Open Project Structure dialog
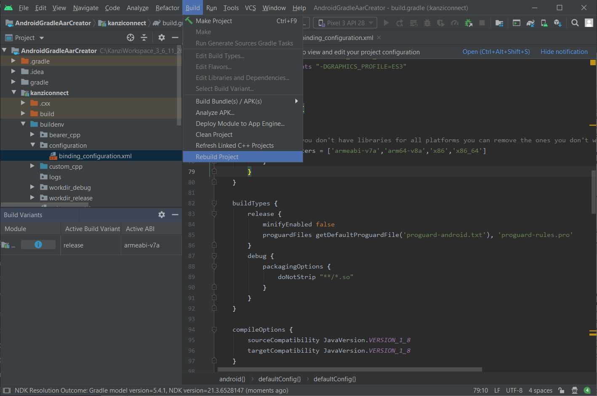 coord(499,23)
